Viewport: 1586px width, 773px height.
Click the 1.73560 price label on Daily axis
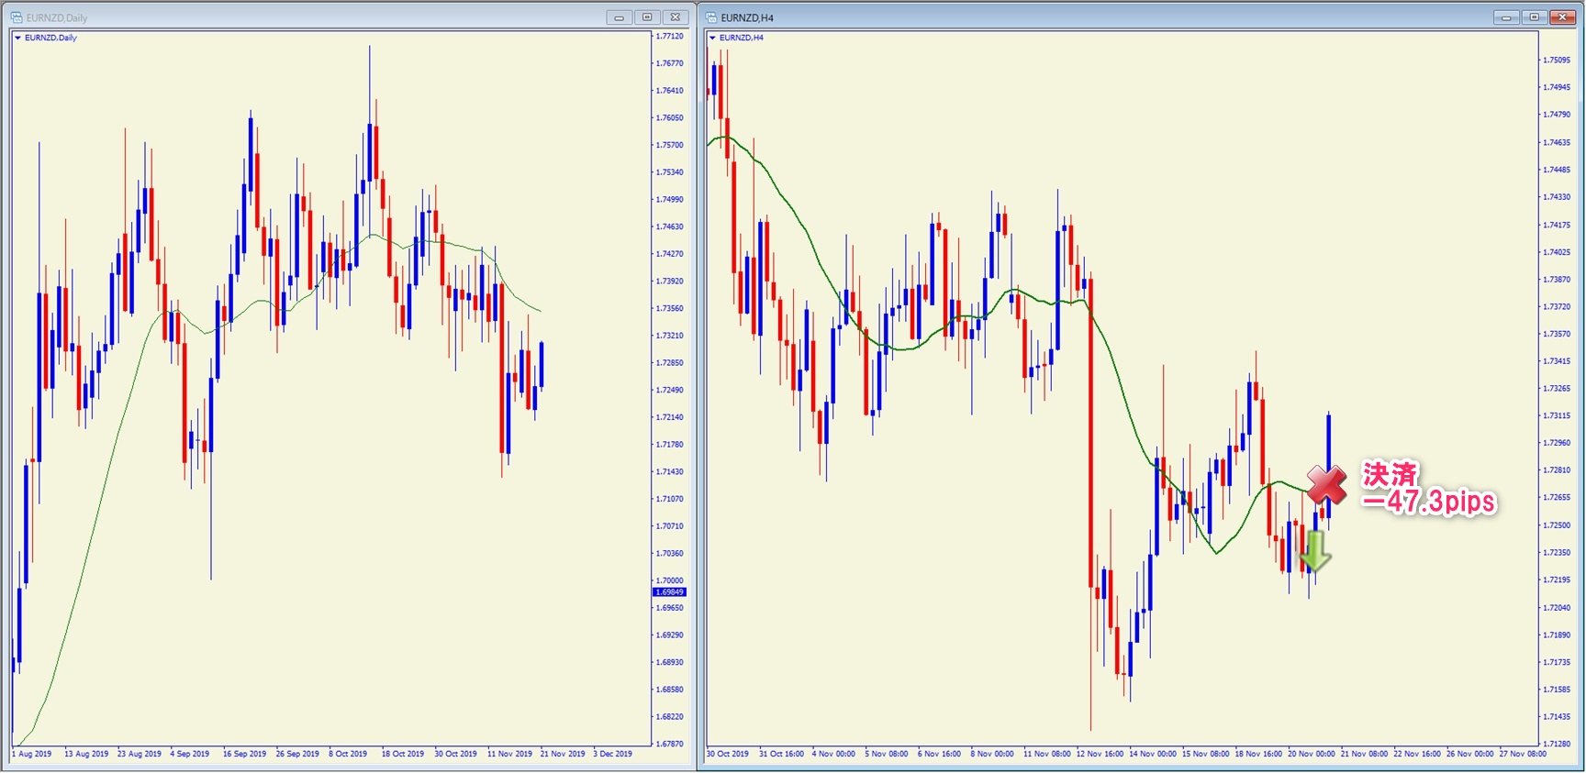(670, 308)
